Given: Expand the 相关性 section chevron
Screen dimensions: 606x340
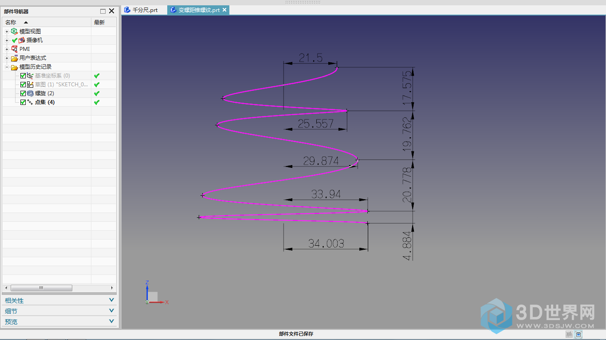Looking at the screenshot, I should [111, 300].
